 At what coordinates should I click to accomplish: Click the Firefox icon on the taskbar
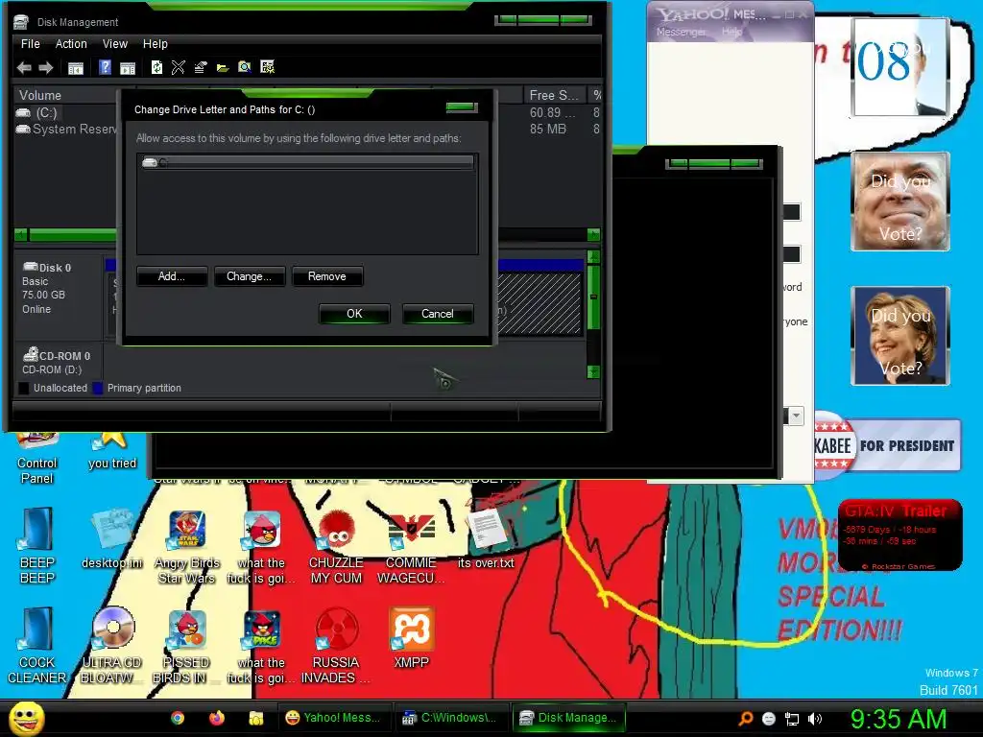(x=217, y=718)
